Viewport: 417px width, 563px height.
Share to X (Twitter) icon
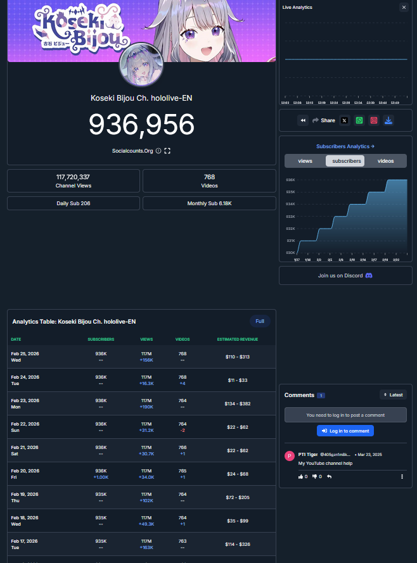tap(345, 120)
